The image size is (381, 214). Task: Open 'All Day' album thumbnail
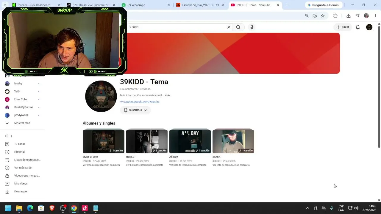190,141
